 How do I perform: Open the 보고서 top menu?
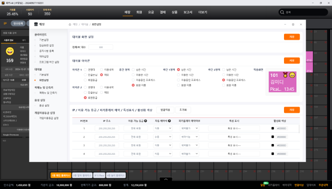(x=188, y=12)
